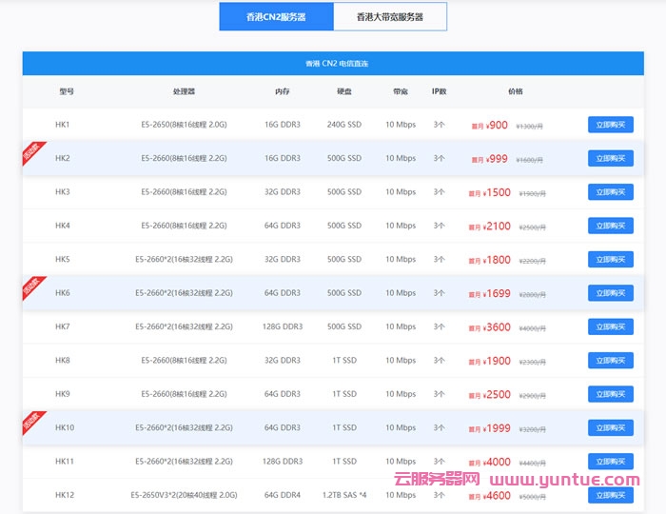Buy the HK6 plan at ¥1699
Image resolution: width=666 pixels, height=514 pixels.
pyautogui.click(x=610, y=293)
